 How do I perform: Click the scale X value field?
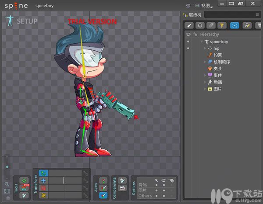point(57,188)
